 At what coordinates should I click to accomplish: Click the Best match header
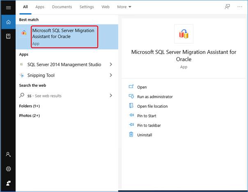pos(29,20)
